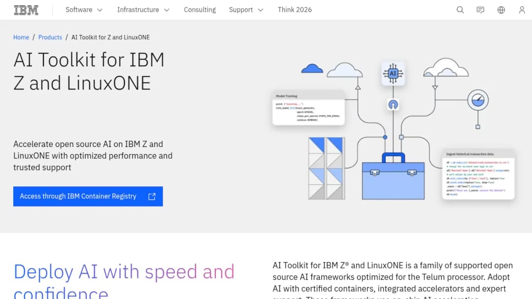Screen dimensions: 532x299
Task: Click the AI chip icon in illustration
Action: click(x=393, y=73)
